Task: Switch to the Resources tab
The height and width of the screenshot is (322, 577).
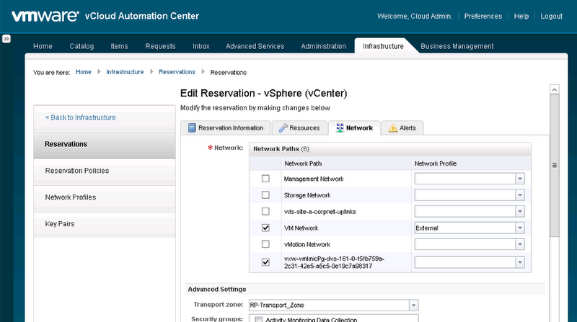Action: point(299,128)
